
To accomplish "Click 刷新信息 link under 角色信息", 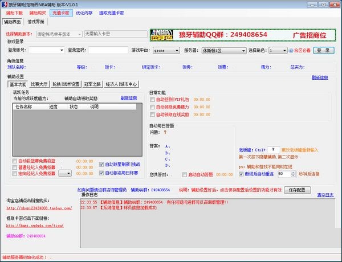I will tap(320, 77).
